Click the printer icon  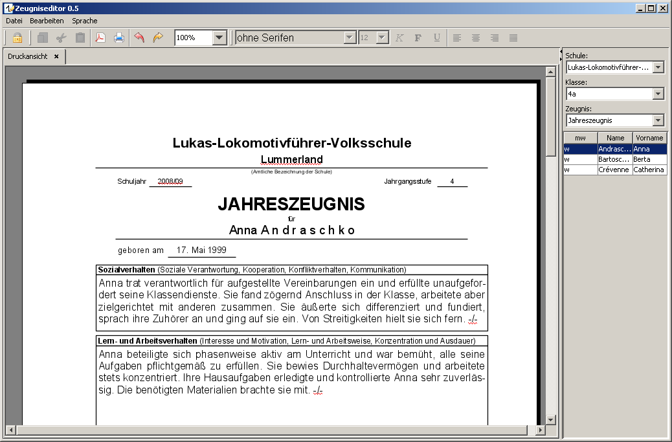coord(119,38)
